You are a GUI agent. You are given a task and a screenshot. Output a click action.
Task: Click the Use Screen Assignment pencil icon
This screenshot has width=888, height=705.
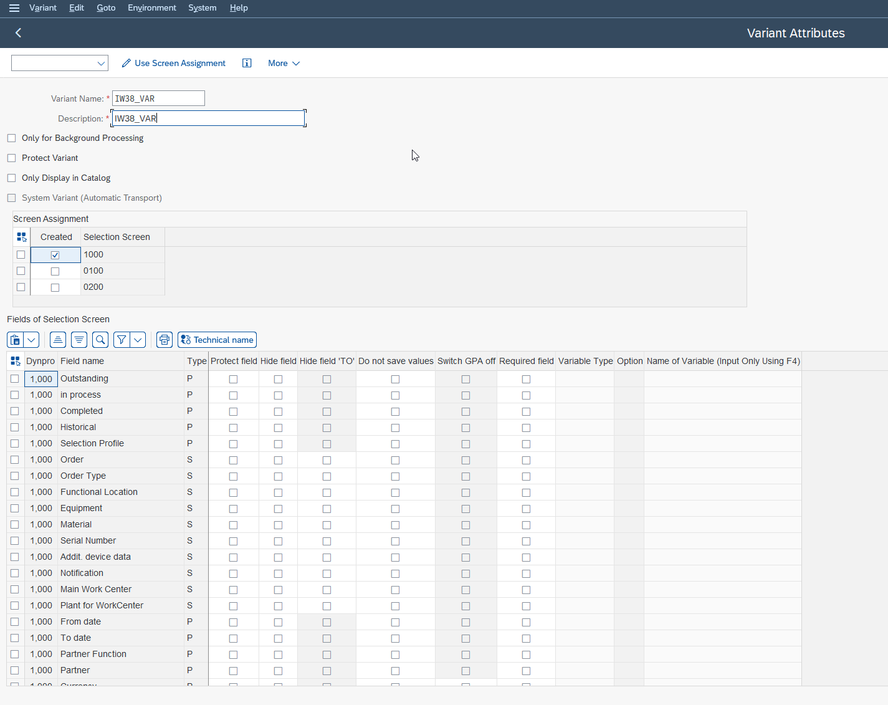tap(127, 63)
